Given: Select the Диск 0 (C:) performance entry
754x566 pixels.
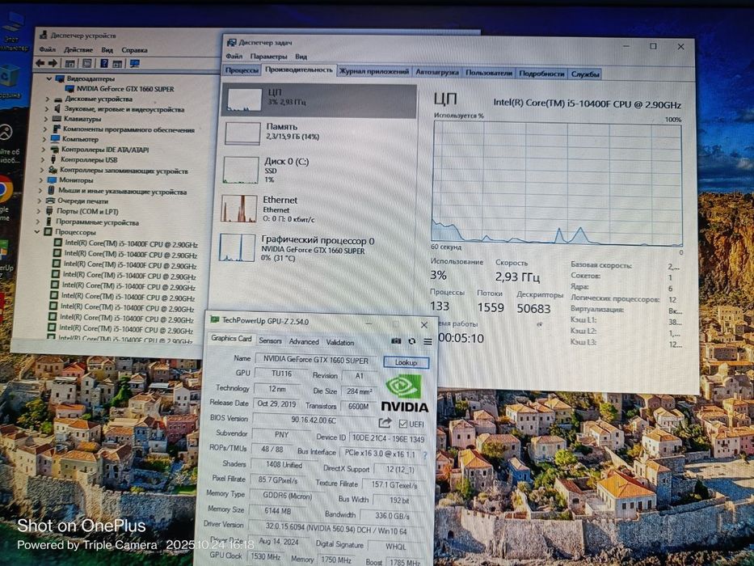Looking at the screenshot, I should pos(318,170).
